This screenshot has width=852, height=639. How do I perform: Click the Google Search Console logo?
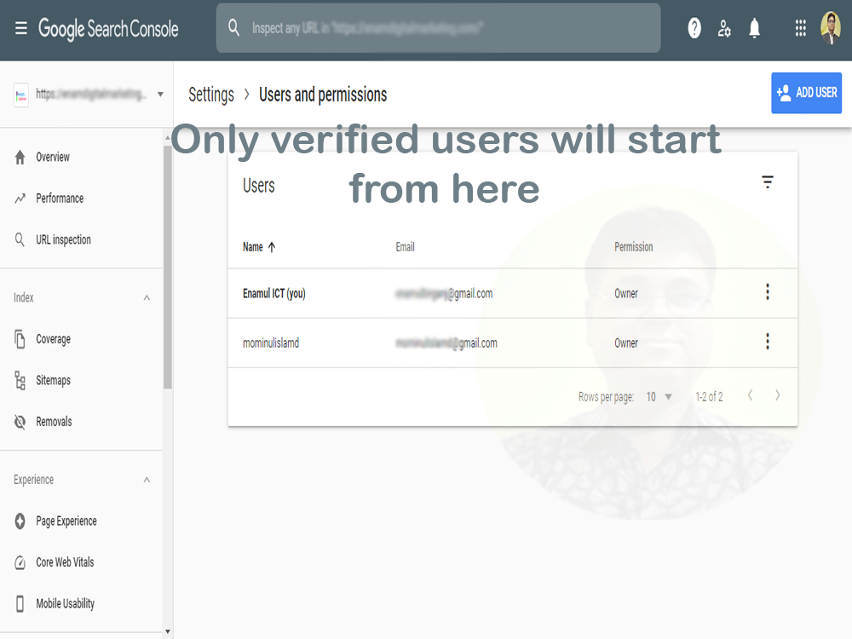108,29
